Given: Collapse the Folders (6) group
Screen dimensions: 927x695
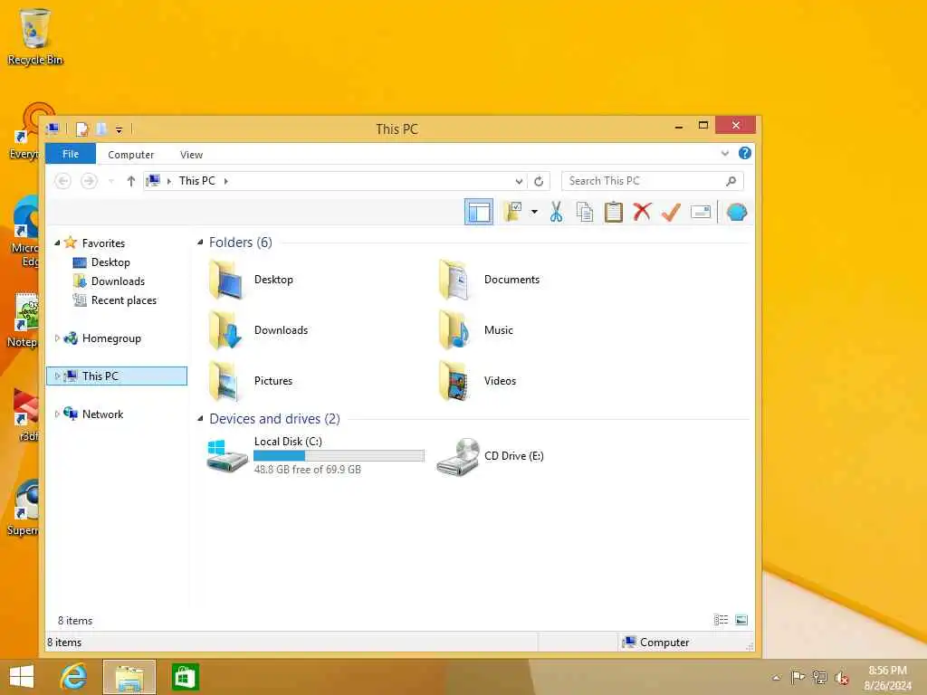Looking at the screenshot, I should 200,242.
